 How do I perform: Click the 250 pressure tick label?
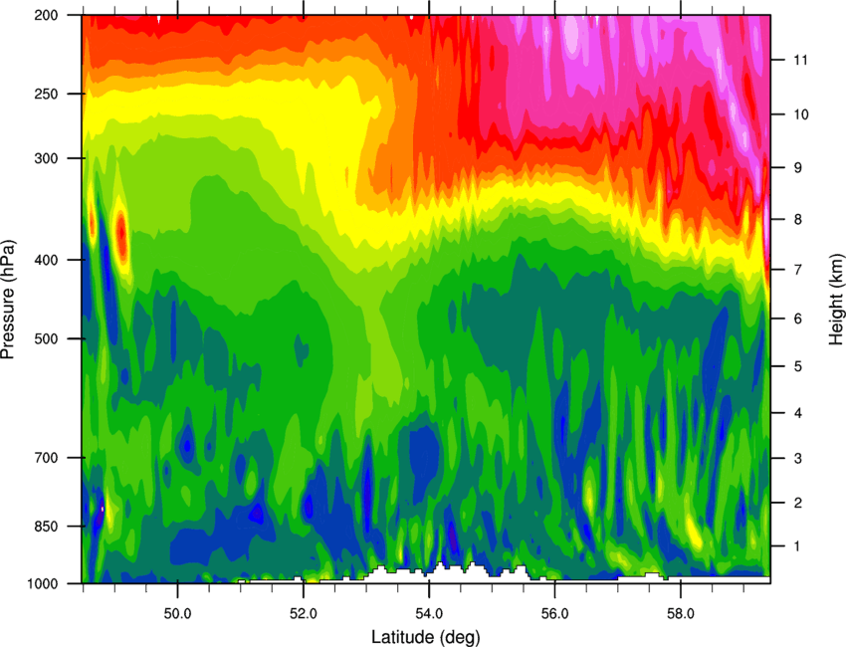47,94
